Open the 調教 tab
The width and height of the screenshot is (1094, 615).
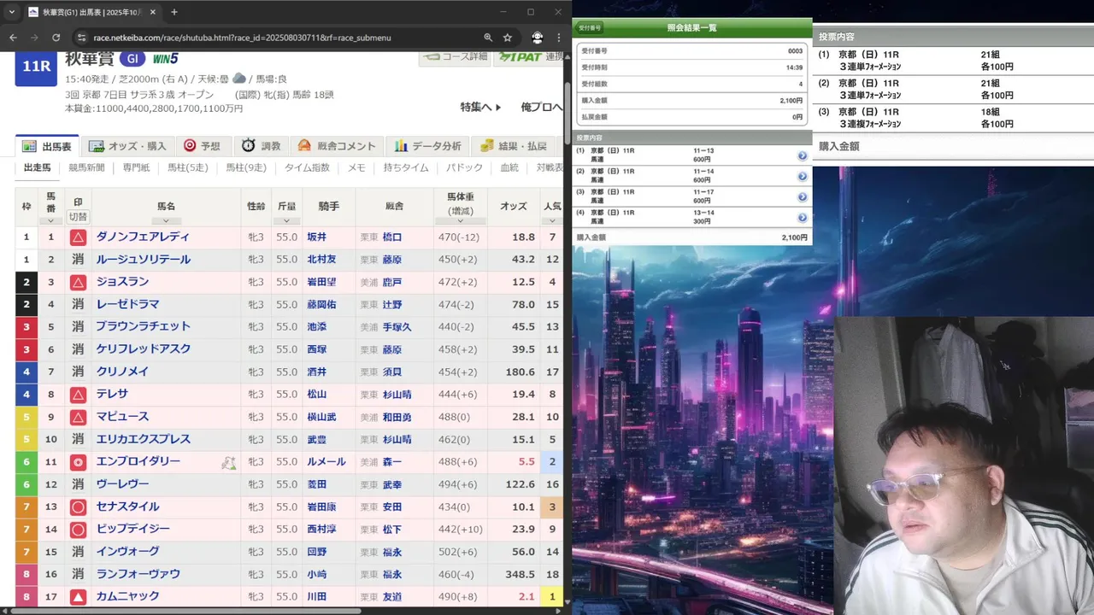pyautogui.click(x=261, y=146)
